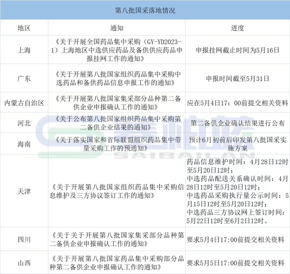
Task: Click the 内蒙古自治区 region cell
Action: (24, 103)
